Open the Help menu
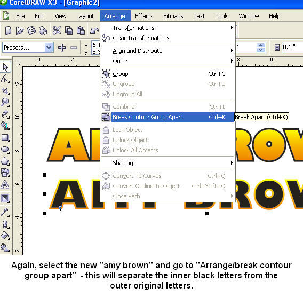 click(274, 16)
